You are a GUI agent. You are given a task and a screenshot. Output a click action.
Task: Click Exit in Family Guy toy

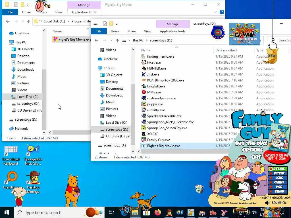256,157
